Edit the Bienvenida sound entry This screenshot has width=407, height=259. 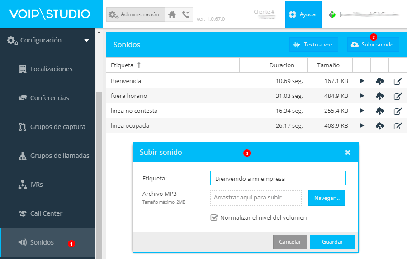pyautogui.click(x=398, y=81)
